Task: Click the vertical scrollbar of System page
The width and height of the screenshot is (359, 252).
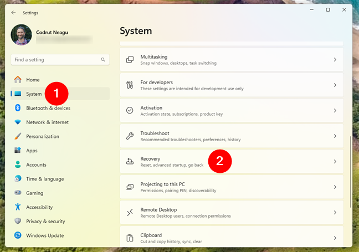Action: pyautogui.click(x=350, y=172)
